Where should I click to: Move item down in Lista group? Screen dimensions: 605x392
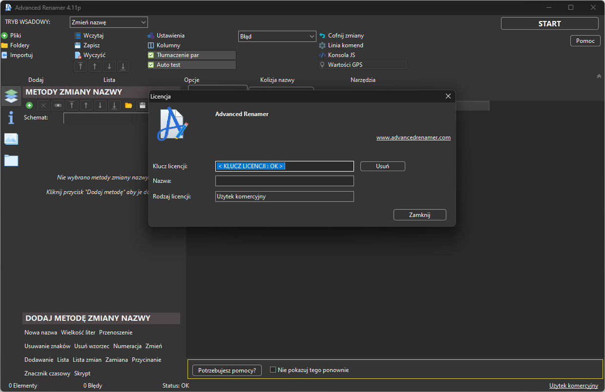click(x=109, y=66)
